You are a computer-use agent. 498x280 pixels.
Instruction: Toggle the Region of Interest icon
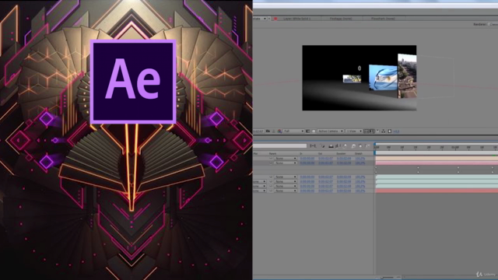(308, 131)
